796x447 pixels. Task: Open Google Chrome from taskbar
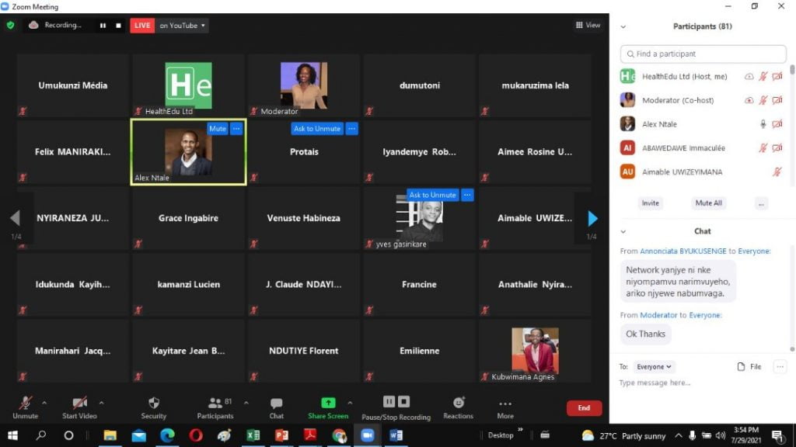tap(339, 435)
